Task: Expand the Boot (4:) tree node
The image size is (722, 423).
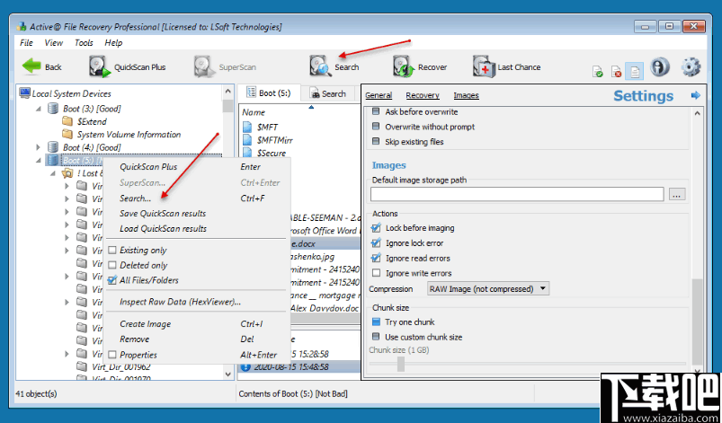Action: coord(39,147)
